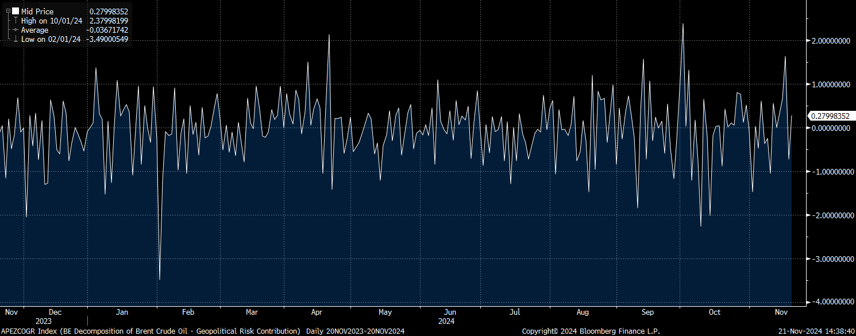The width and height of the screenshot is (856, 336).
Task: Click the Daily 20NOV2023-20NOV2024 date range text
Action: pos(356,331)
